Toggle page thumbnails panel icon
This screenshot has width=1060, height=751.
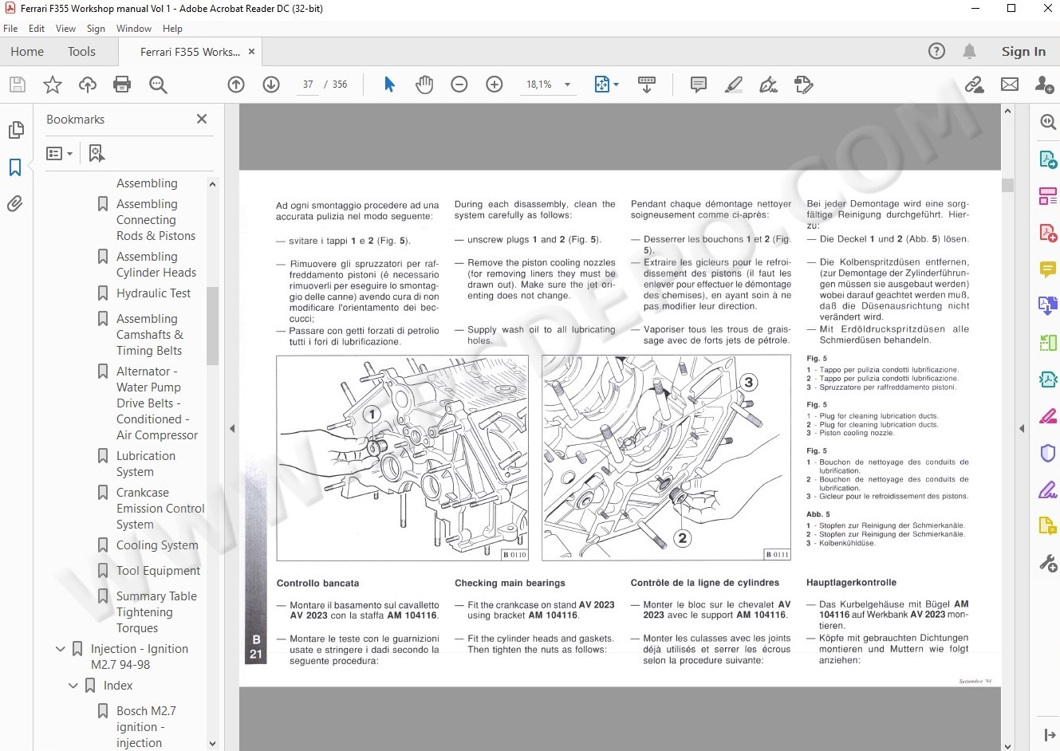pos(15,130)
